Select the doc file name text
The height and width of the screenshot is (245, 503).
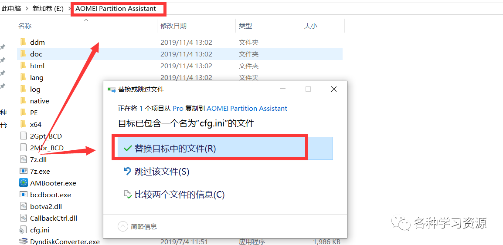[x=36, y=54]
